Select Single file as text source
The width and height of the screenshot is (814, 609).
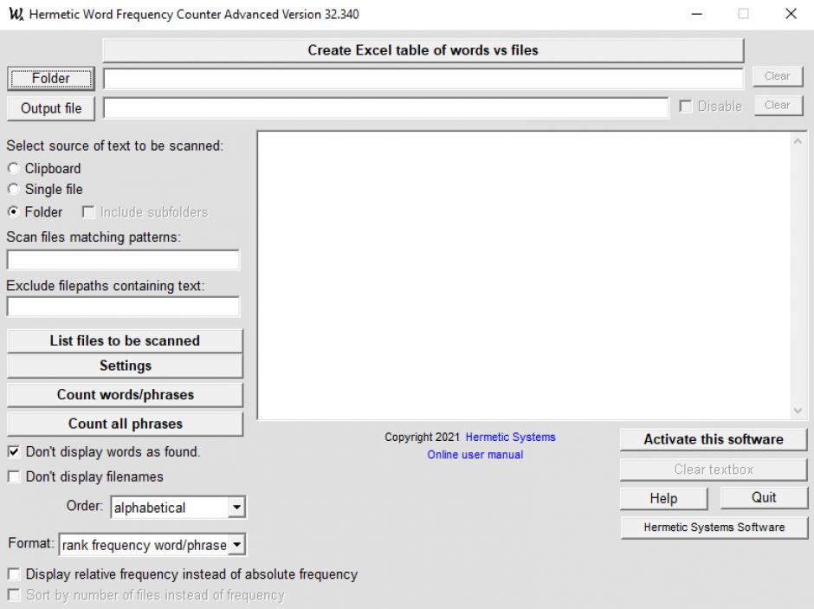tap(14, 189)
